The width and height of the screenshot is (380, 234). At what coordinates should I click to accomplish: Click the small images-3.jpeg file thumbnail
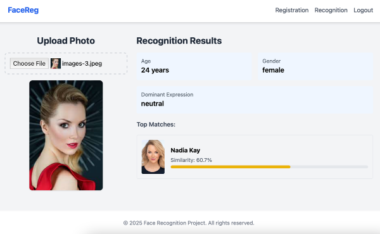click(56, 63)
